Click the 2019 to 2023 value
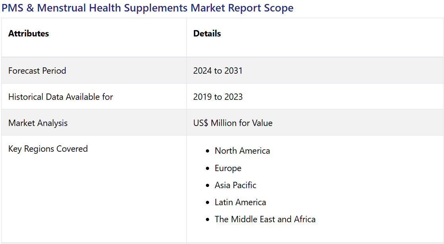Image resolution: width=444 pixels, height=244 pixels. [218, 97]
